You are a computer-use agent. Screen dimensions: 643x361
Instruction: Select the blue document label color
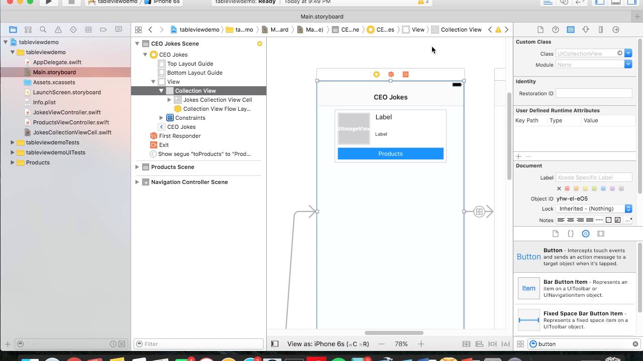[604, 189]
